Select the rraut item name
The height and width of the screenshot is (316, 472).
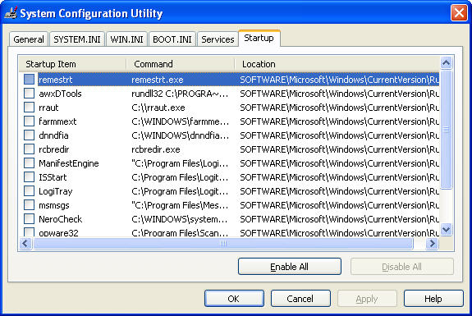[48, 108]
